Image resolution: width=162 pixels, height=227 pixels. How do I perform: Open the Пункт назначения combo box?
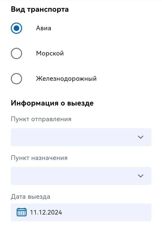coord(81,176)
